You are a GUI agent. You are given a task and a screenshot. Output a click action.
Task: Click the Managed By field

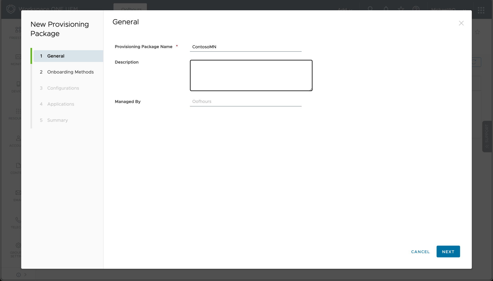pyautogui.click(x=245, y=102)
